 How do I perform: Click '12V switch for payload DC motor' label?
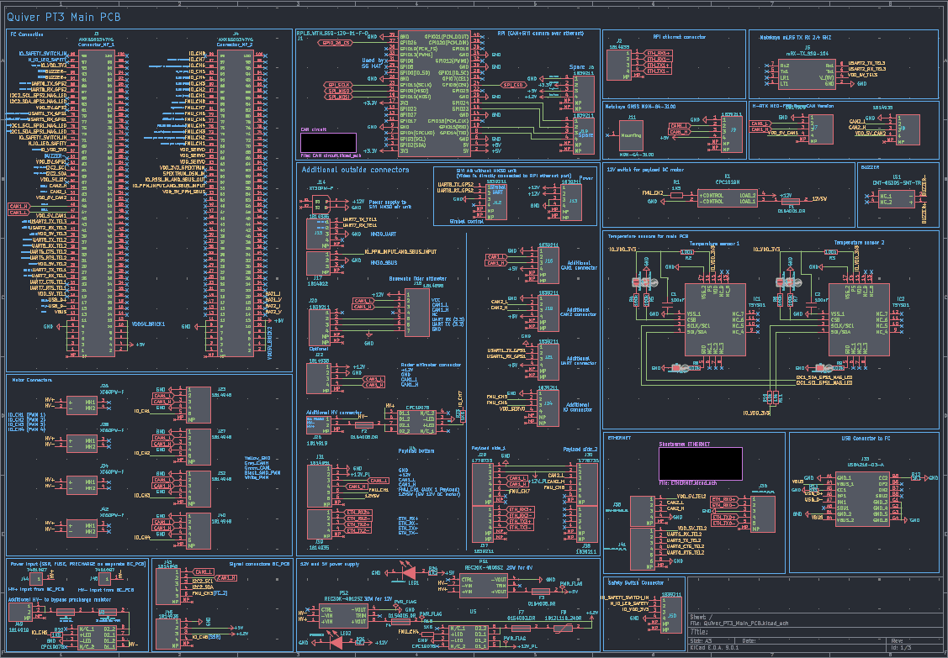[645, 170]
